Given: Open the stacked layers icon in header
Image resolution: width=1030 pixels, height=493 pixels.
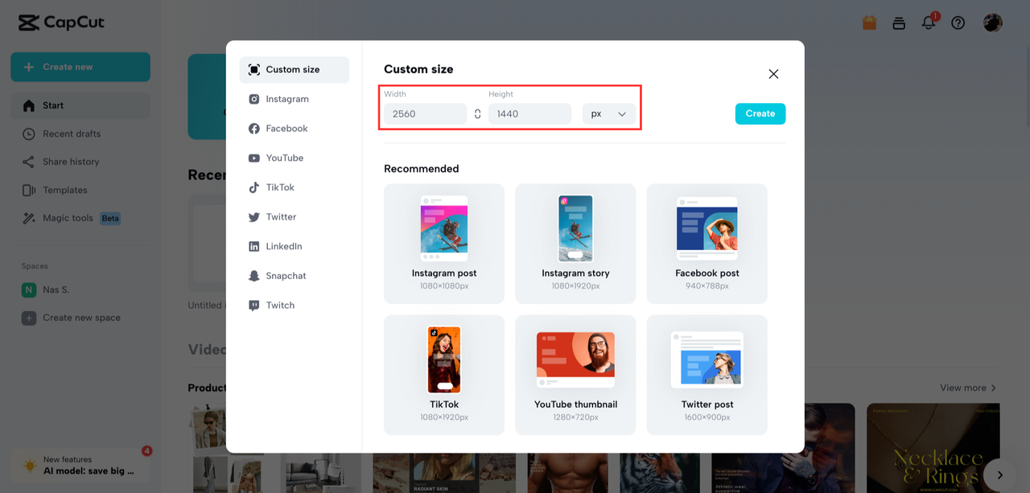Looking at the screenshot, I should click(899, 23).
